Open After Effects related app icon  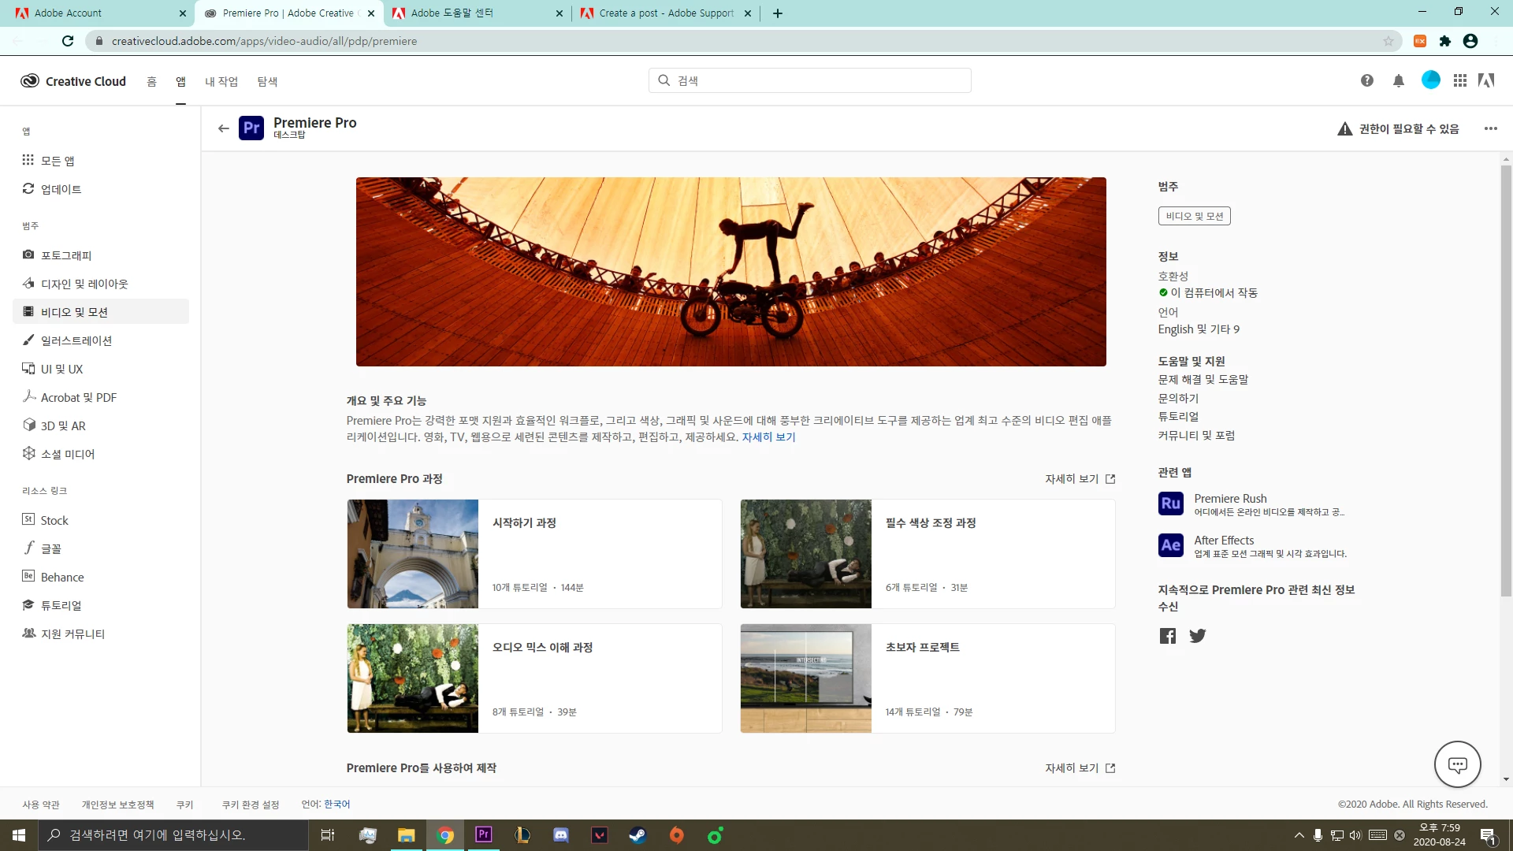[1171, 545]
